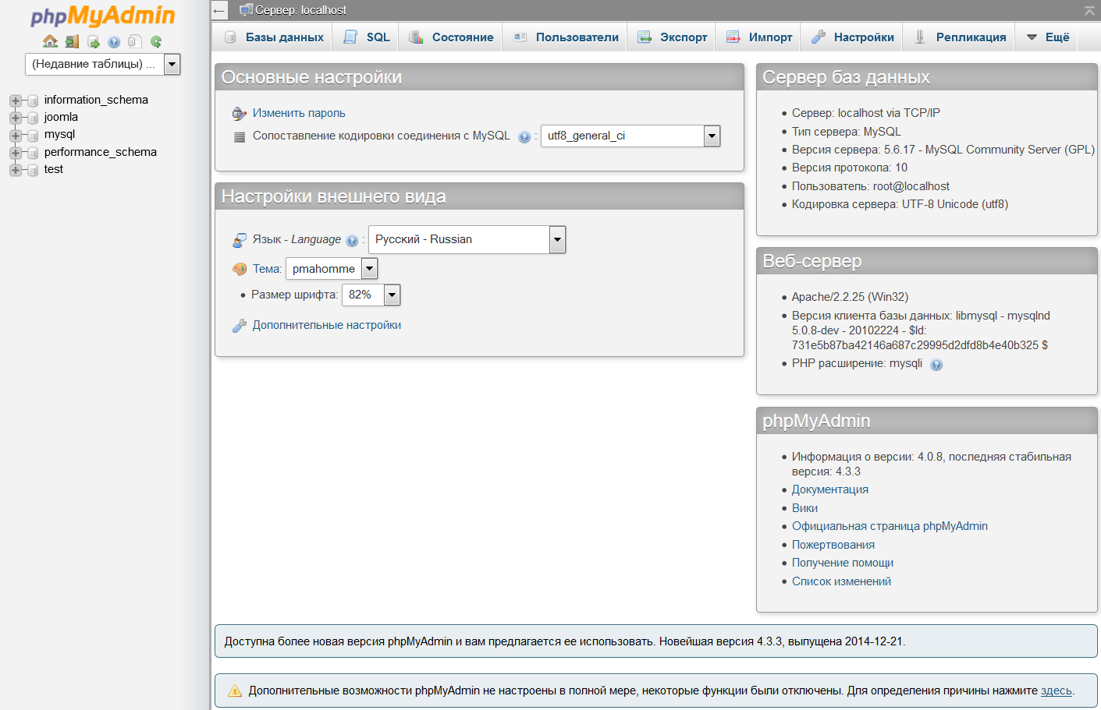Switch to the Состояние tab
Viewport: 1101px width, 710px height.
click(x=451, y=37)
